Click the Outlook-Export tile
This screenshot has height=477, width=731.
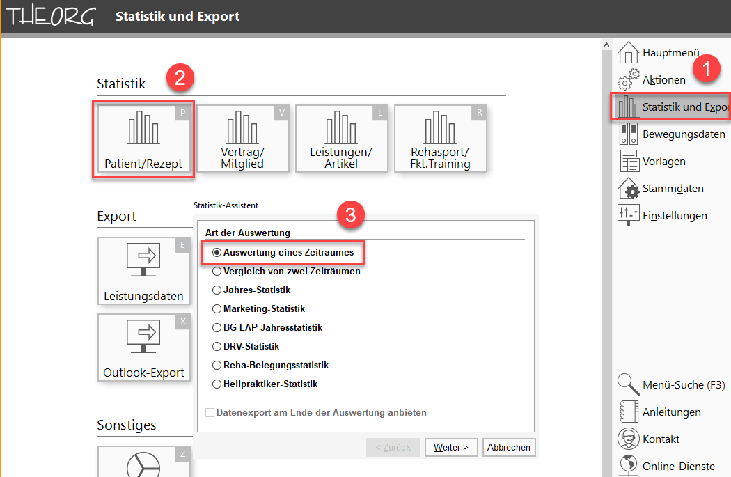[x=143, y=347]
